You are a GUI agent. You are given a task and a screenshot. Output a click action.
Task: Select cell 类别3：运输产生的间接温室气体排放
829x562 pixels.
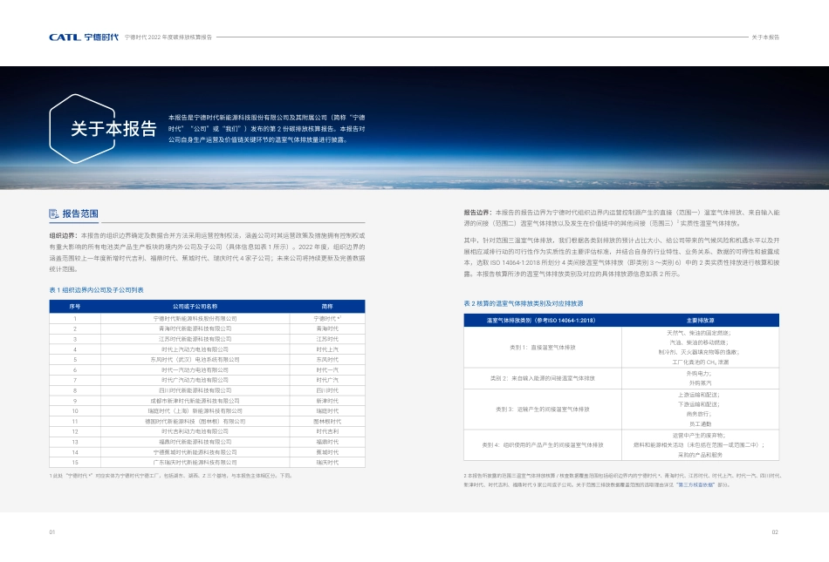click(543, 410)
